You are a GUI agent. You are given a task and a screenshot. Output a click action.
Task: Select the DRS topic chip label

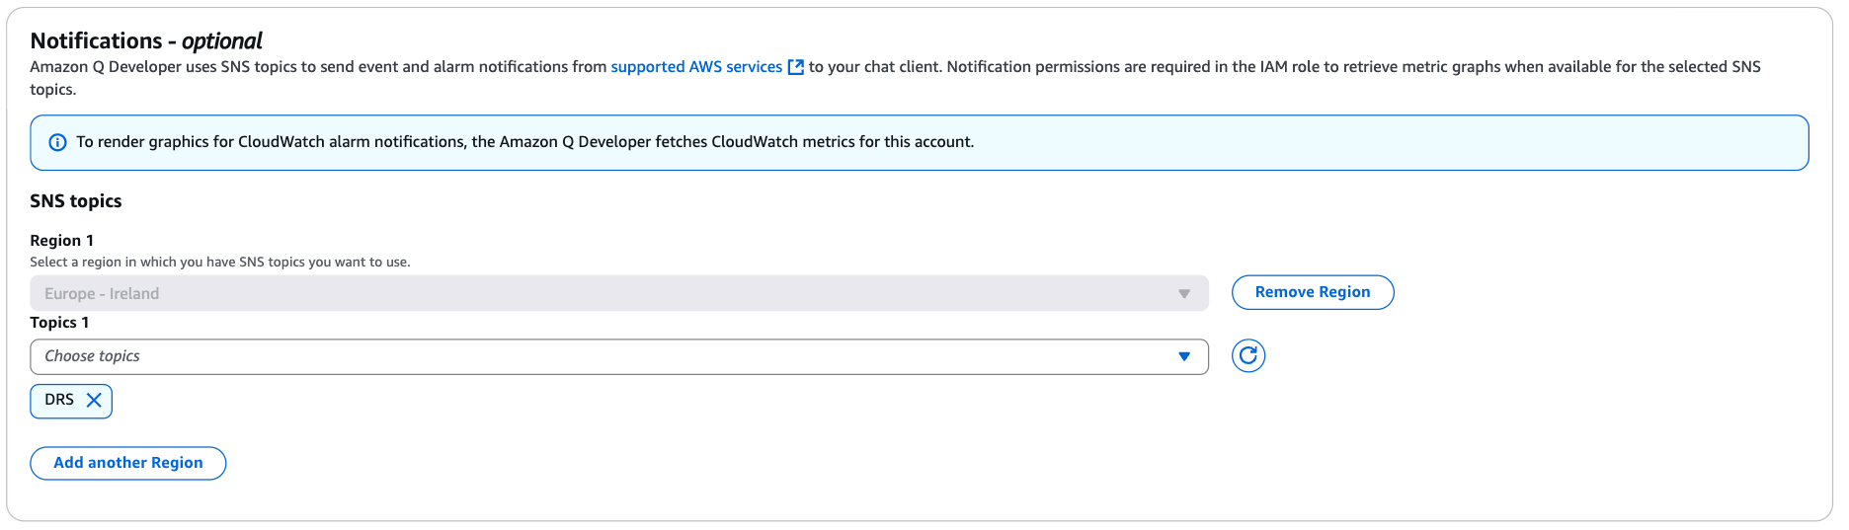[x=59, y=400]
